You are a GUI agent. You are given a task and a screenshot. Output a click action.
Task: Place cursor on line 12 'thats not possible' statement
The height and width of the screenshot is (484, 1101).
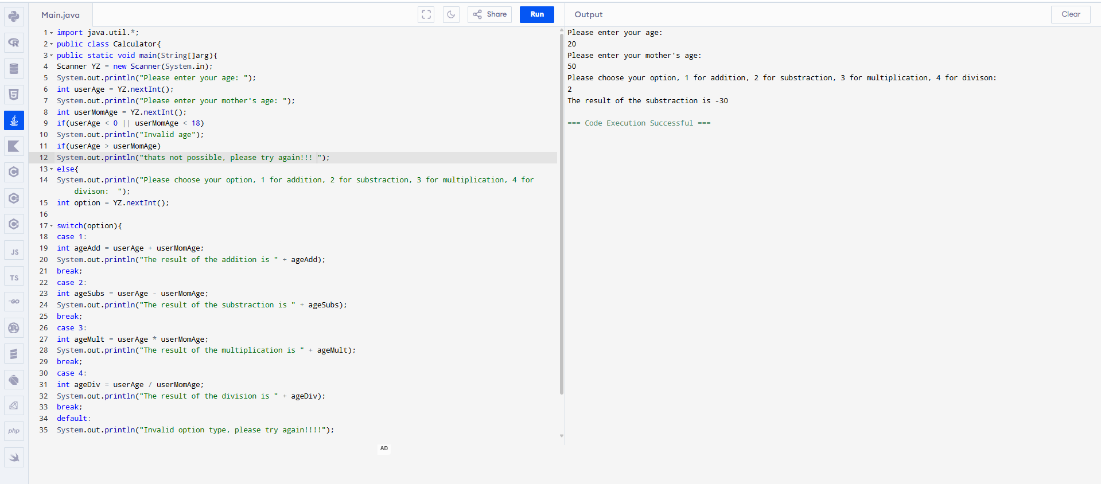pos(193,158)
